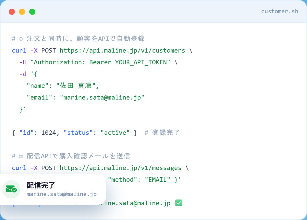Click the customers API URL
Image resolution: width=307 pixels, height=220 pixels.
tap(122, 51)
